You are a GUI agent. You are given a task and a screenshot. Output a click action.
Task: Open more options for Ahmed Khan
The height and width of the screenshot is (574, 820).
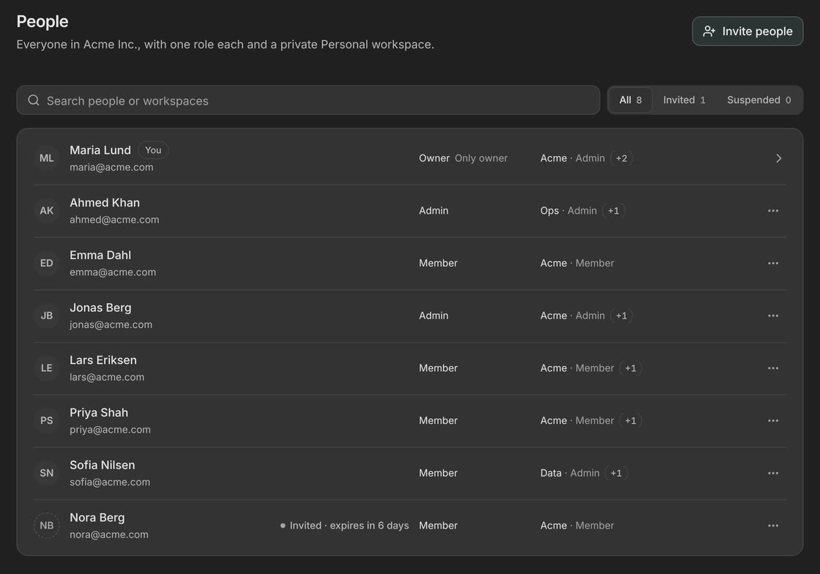pyautogui.click(x=773, y=211)
